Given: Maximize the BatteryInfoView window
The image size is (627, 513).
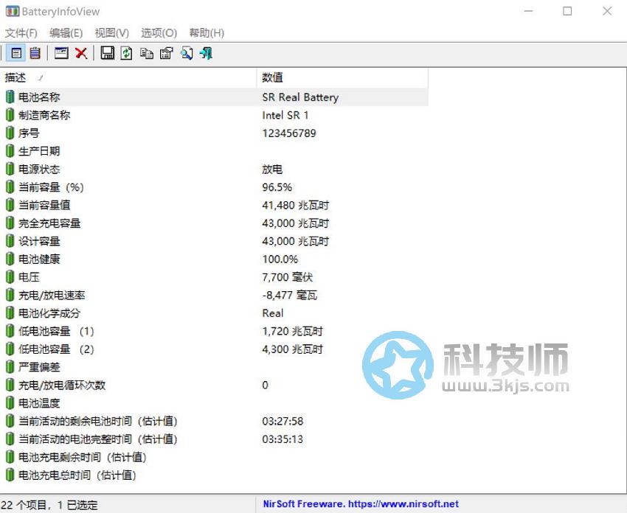Looking at the screenshot, I should pos(567,11).
